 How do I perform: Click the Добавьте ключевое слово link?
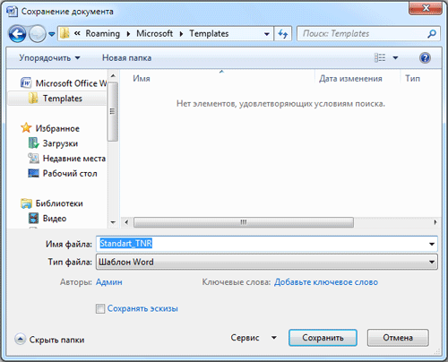[x=326, y=282]
